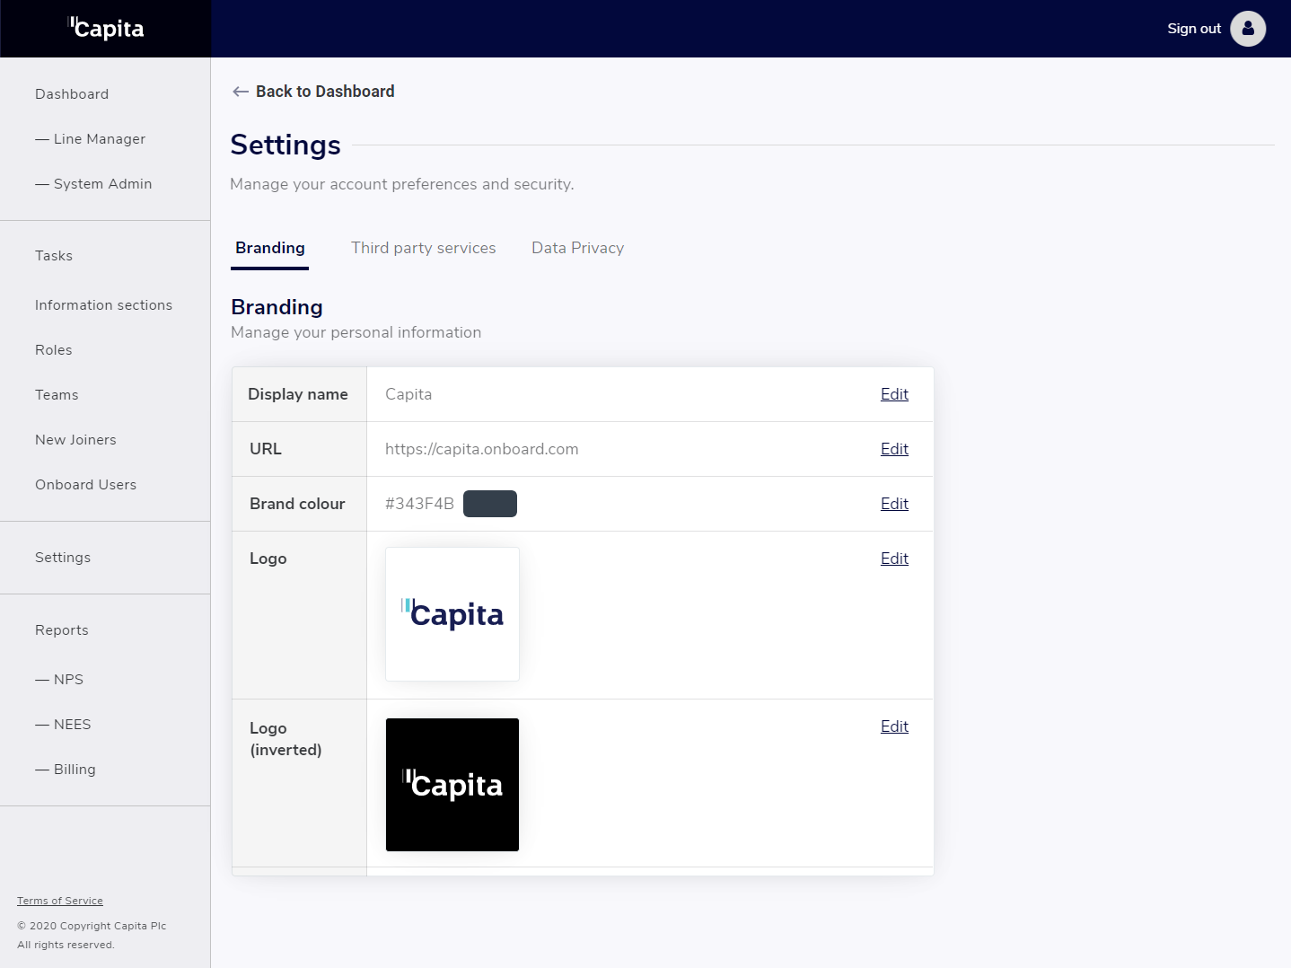This screenshot has height=968, width=1291.
Task: Click the user profile avatar icon
Action: pos(1248,29)
